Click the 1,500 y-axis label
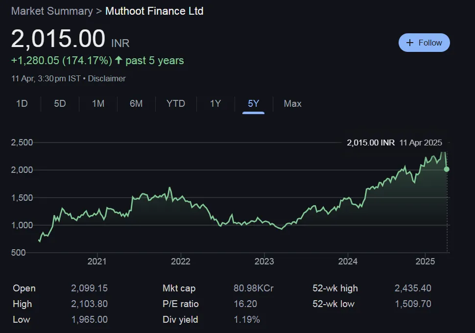 22,197
